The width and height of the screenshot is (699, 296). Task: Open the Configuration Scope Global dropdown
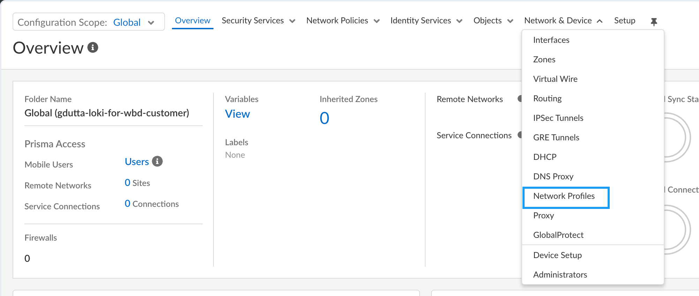pos(89,22)
